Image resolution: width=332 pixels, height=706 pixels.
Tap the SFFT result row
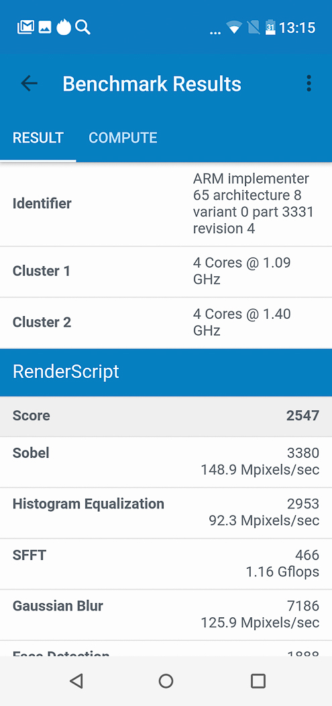[x=166, y=563]
